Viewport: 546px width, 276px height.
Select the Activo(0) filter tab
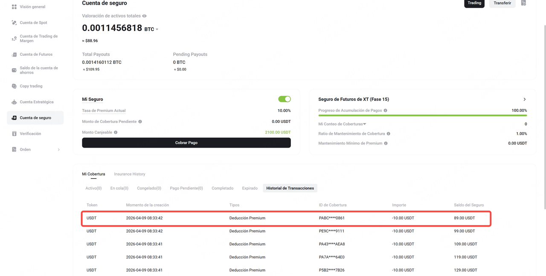coord(93,188)
